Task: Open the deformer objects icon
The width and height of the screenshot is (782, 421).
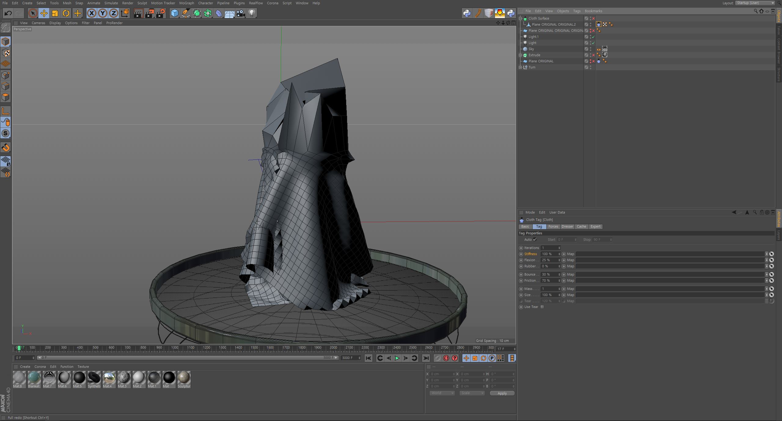Action: coord(219,13)
